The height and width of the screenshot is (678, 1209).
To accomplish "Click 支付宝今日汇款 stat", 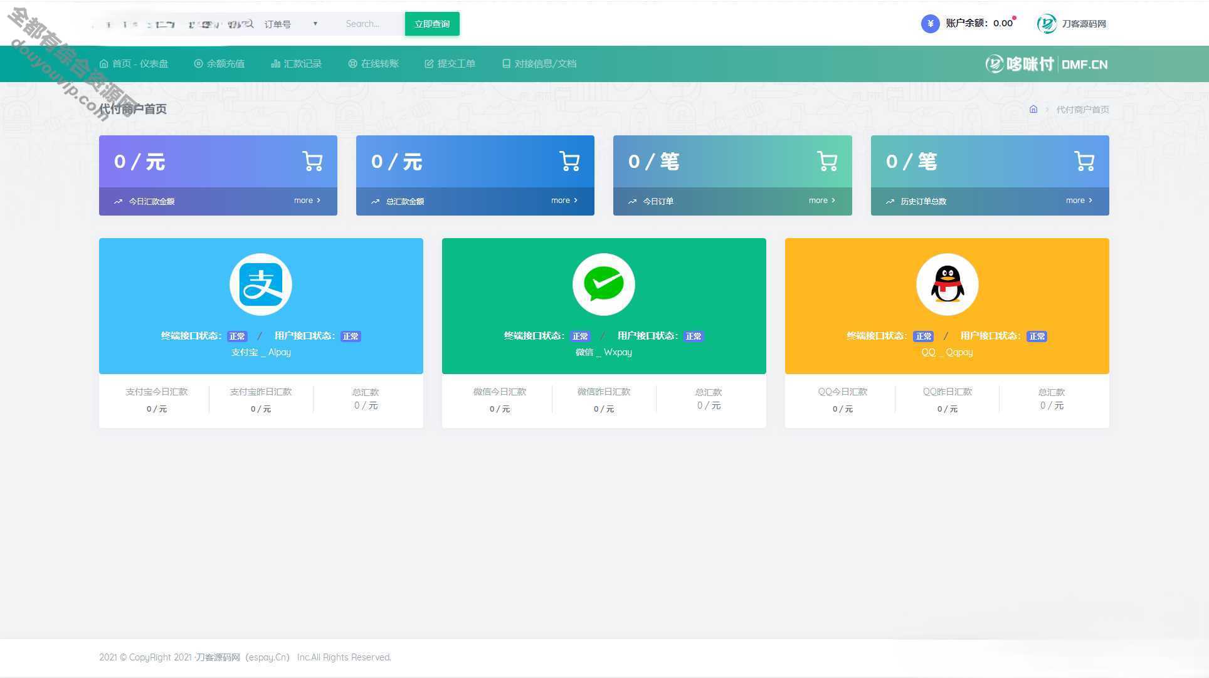I will tap(157, 400).
